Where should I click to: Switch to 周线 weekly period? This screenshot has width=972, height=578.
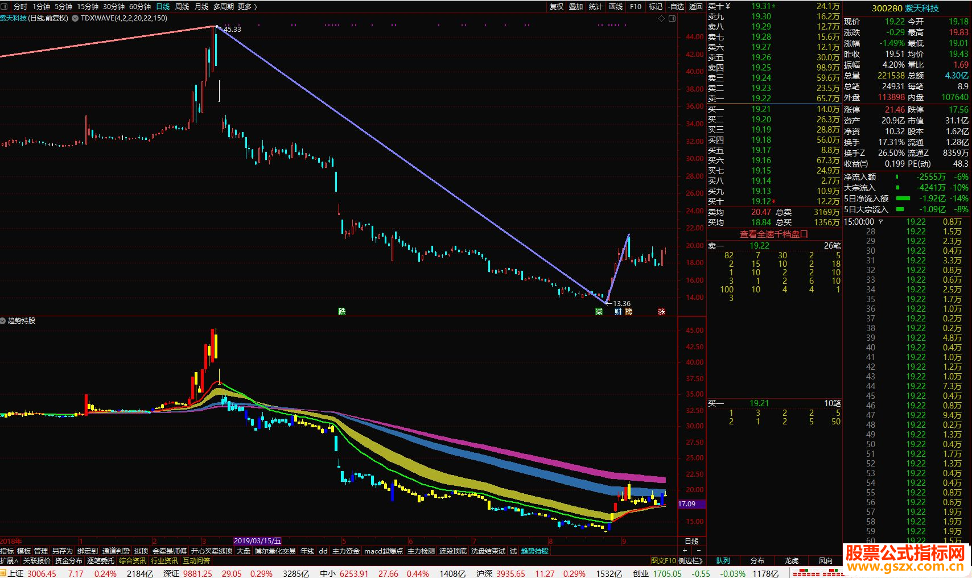[182, 7]
